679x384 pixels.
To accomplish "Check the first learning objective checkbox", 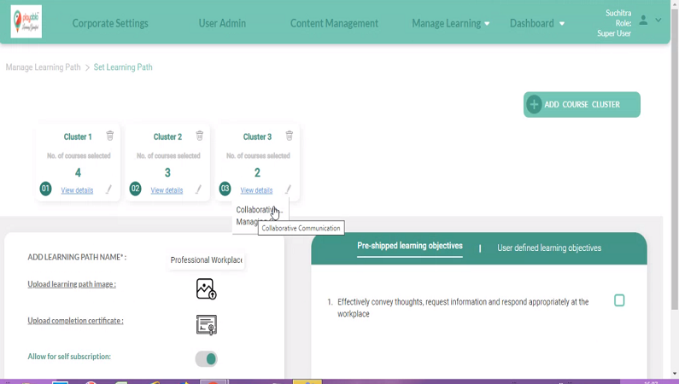I will pyautogui.click(x=619, y=300).
